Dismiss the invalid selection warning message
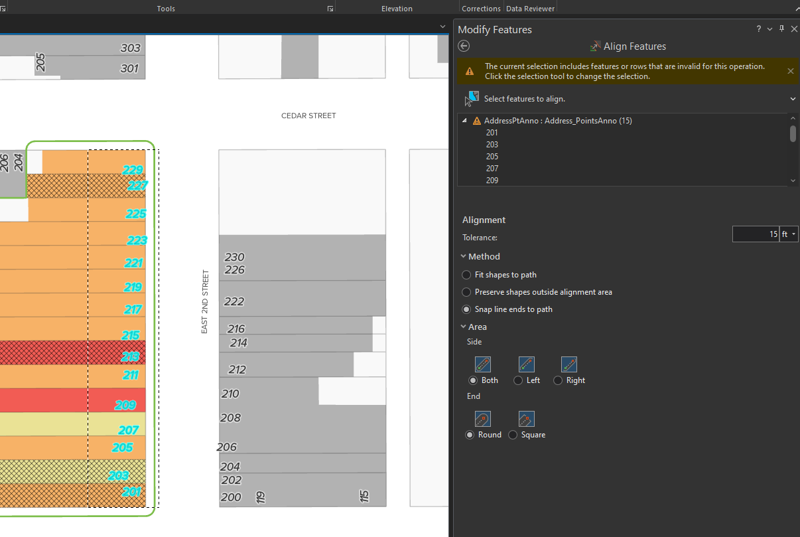This screenshot has width=800, height=537. 790,70
